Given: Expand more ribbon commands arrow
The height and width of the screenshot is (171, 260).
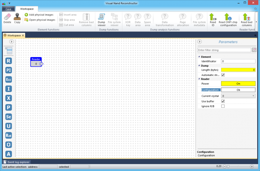Looking at the screenshot, I should [256, 22].
